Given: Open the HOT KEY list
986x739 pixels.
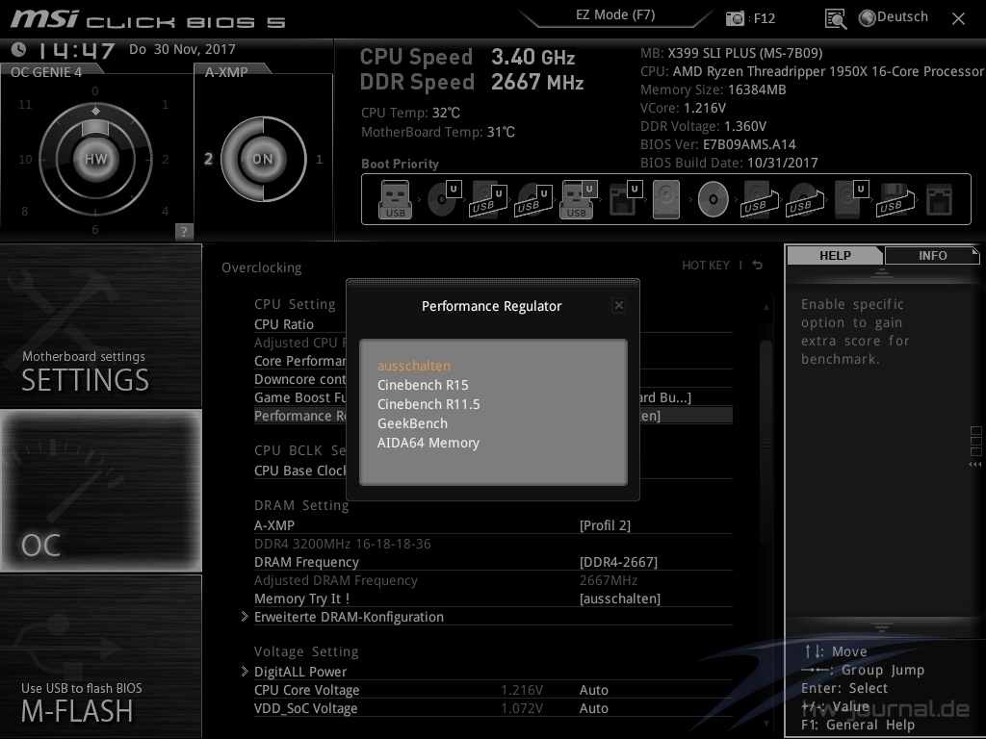Looking at the screenshot, I should tap(706, 266).
